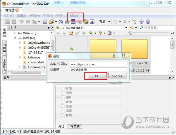
Task: Open the 编辑(E) menu
Action: (x=21, y=16)
